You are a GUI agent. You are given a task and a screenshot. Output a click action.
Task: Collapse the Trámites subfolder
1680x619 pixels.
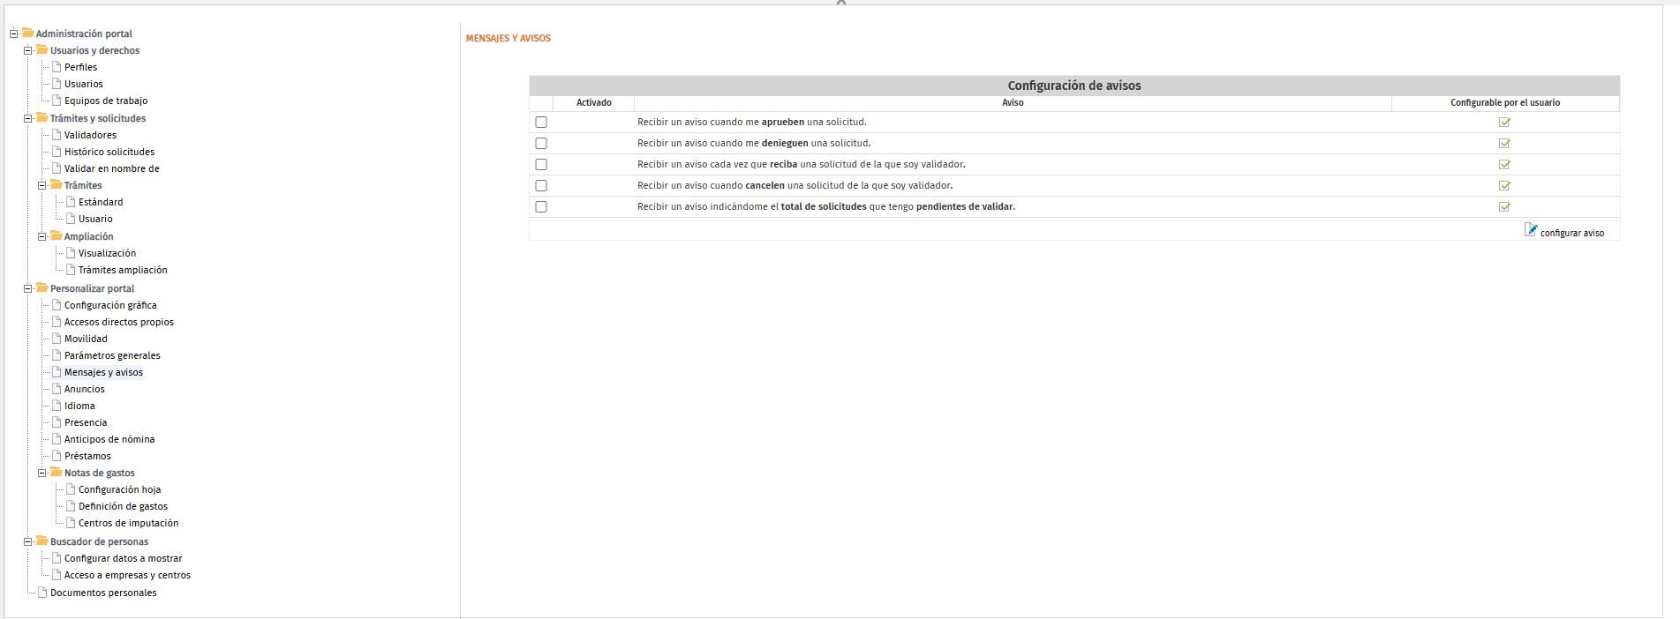coord(41,185)
